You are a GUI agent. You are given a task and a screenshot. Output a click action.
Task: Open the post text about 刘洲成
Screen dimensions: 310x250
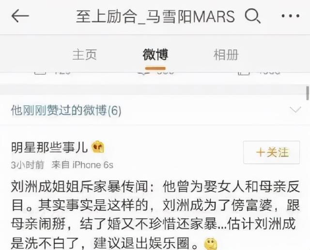[x=155, y=215]
